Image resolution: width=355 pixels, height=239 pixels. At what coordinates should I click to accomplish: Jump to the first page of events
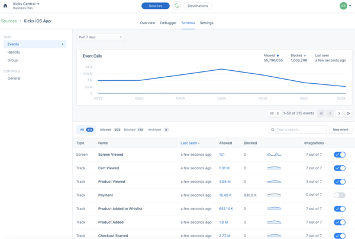pos(321,113)
